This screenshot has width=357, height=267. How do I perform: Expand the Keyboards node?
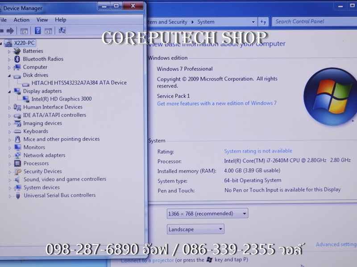[x=9, y=132]
